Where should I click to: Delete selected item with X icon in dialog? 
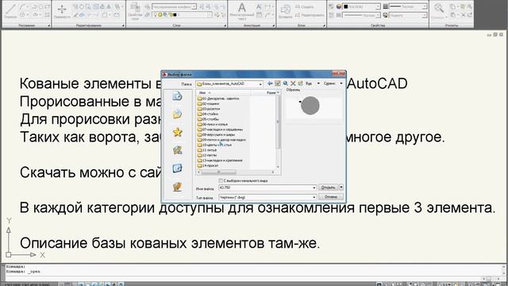point(293,83)
